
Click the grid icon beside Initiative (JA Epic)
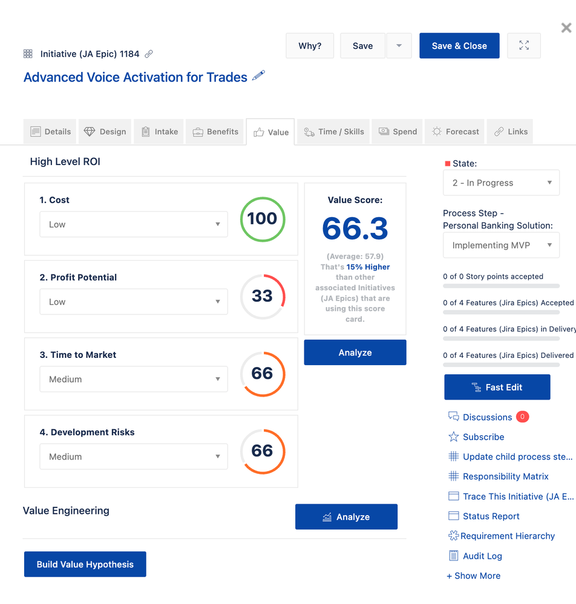click(x=28, y=54)
